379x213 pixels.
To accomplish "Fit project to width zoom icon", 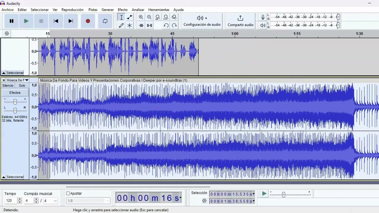I will [166, 17].
